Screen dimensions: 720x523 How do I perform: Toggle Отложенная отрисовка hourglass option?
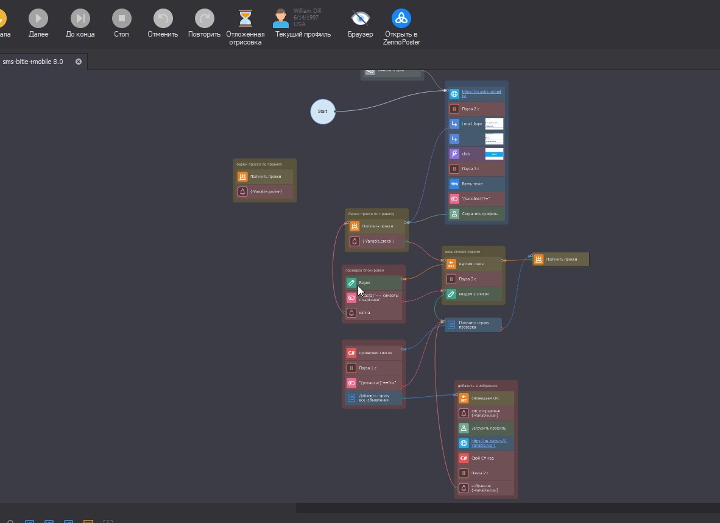(245, 19)
